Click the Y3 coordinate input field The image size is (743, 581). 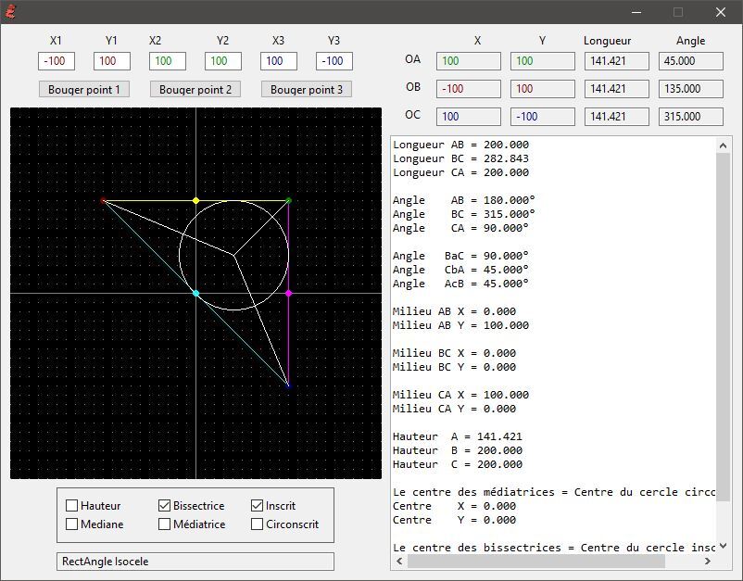(334, 61)
